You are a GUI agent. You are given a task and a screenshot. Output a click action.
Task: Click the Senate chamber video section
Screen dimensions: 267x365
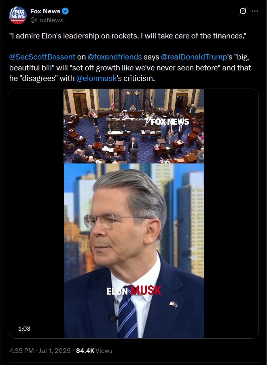tap(134, 126)
